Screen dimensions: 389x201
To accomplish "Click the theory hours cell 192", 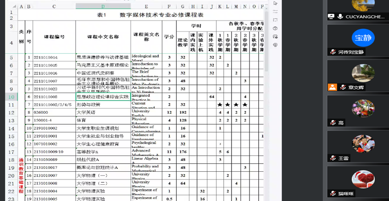I will click(183, 112).
